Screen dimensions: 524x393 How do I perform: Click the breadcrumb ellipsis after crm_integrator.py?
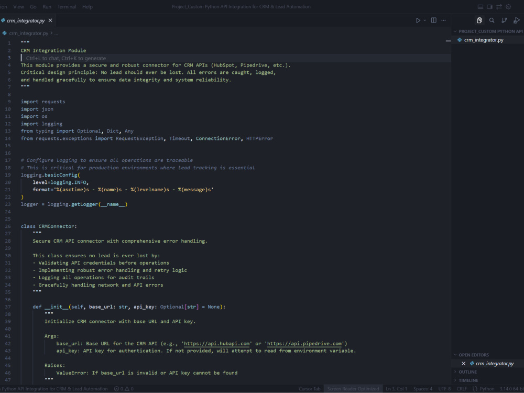pyautogui.click(x=56, y=33)
